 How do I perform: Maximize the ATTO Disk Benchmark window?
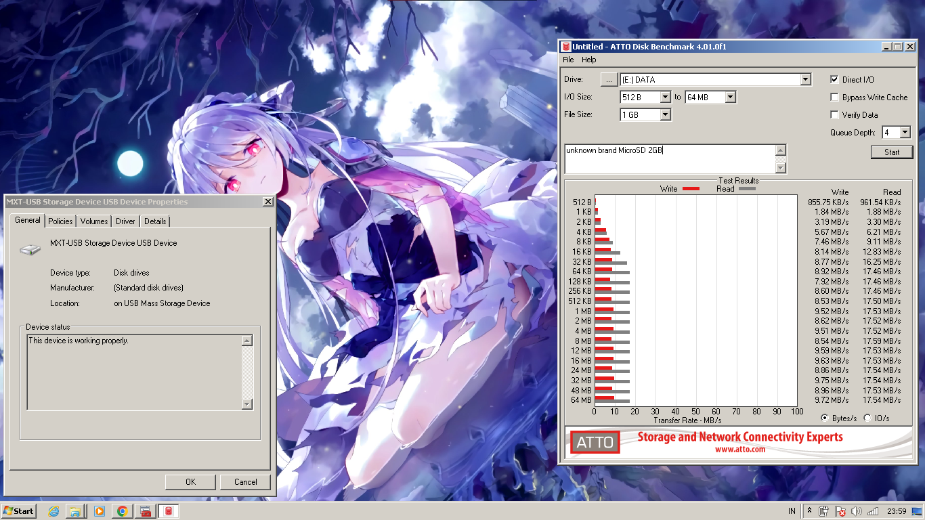coord(897,47)
